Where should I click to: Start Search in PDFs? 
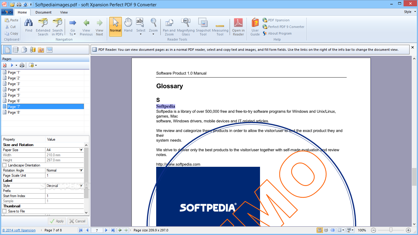[57, 27]
